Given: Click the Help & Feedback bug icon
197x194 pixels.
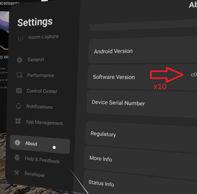Looking at the screenshot, I should [17, 157].
